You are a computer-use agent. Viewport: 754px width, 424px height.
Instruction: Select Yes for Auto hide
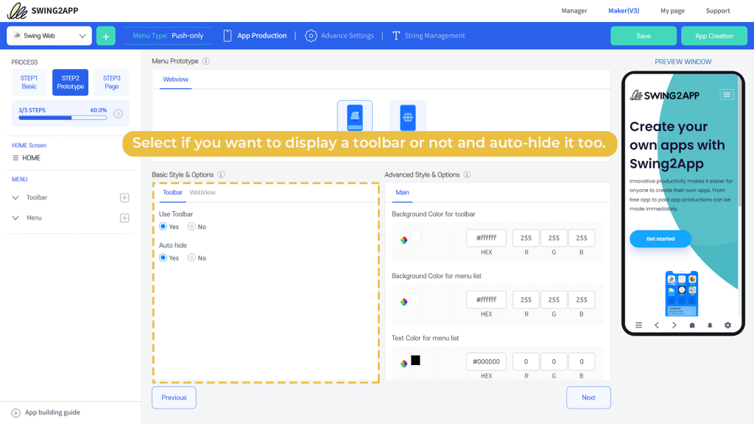pos(163,258)
